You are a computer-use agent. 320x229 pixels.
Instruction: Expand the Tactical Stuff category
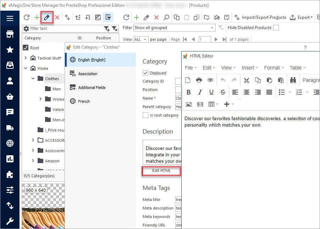click(x=26, y=58)
